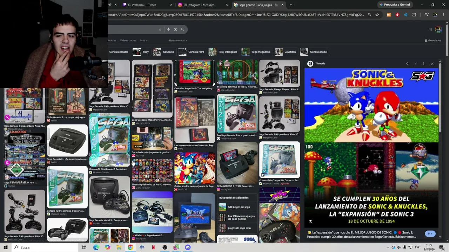The height and width of the screenshot is (252, 449).
Task: Open the zoom magnifier in address bar
Action: click(x=369, y=15)
